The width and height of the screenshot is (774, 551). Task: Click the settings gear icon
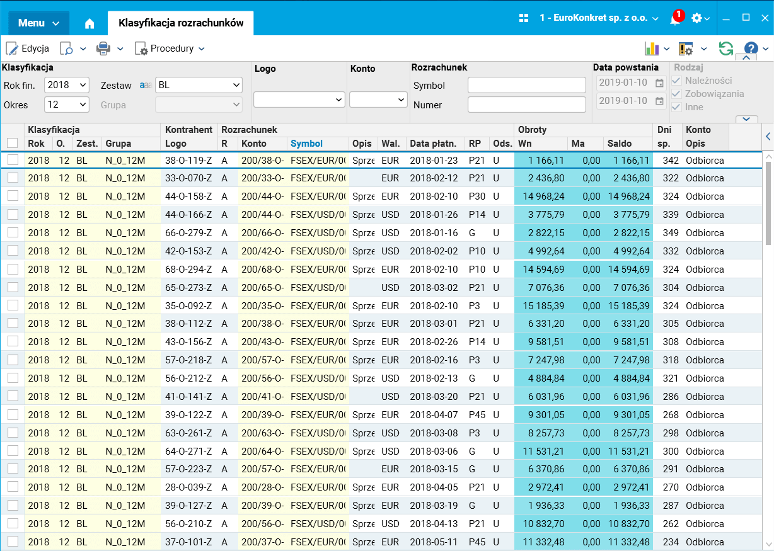(696, 18)
